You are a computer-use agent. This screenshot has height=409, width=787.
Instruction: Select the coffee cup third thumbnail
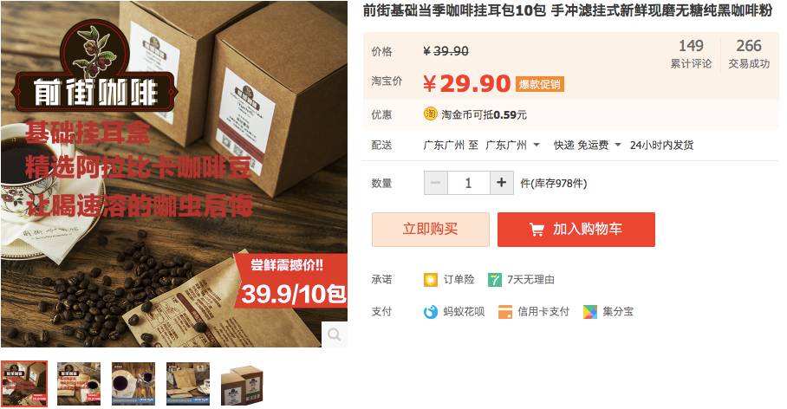(x=133, y=384)
